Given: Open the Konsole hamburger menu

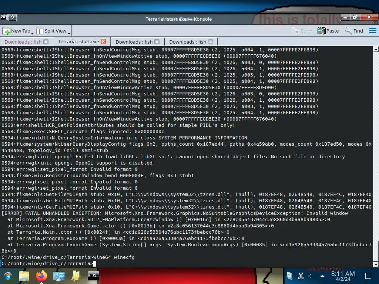Looking at the screenshot, I should [372, 31].
